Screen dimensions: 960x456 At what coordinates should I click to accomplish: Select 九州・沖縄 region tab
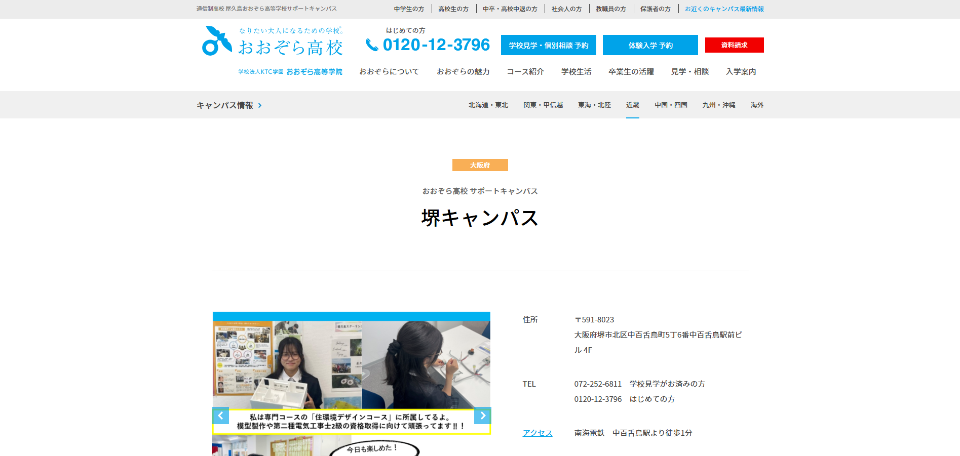click(x=719, y=105)
